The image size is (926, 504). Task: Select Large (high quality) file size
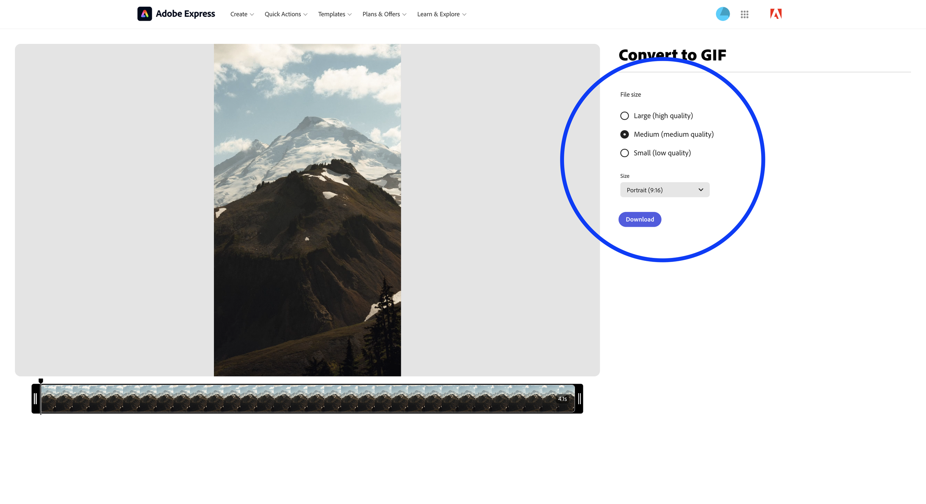click(656, 116)
